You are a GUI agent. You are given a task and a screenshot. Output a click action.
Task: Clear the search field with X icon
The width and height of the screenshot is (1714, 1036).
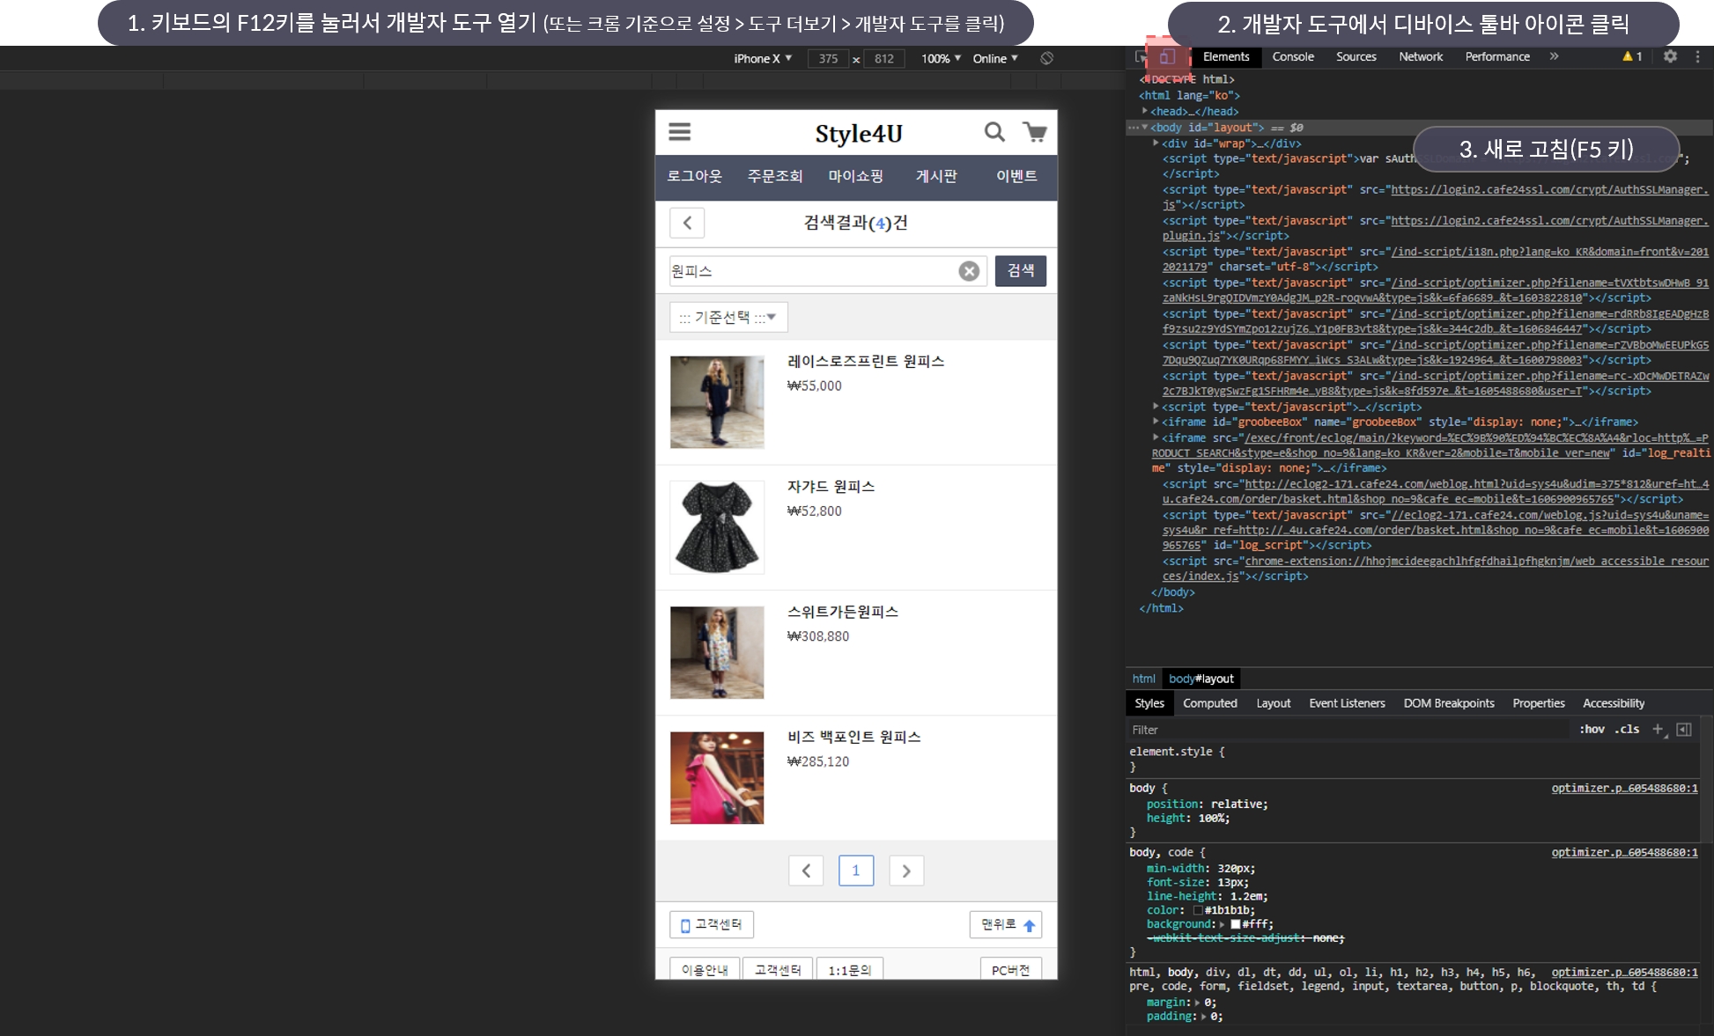click(x=969, y=271)
